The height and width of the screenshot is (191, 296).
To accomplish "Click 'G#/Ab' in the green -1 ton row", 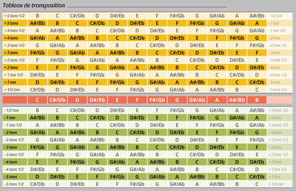I will [x=237, y=117].
